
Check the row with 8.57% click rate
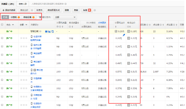(x=2, y=38)
